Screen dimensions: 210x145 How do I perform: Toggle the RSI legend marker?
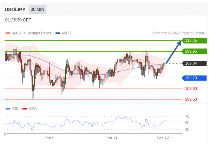point(8,108)
